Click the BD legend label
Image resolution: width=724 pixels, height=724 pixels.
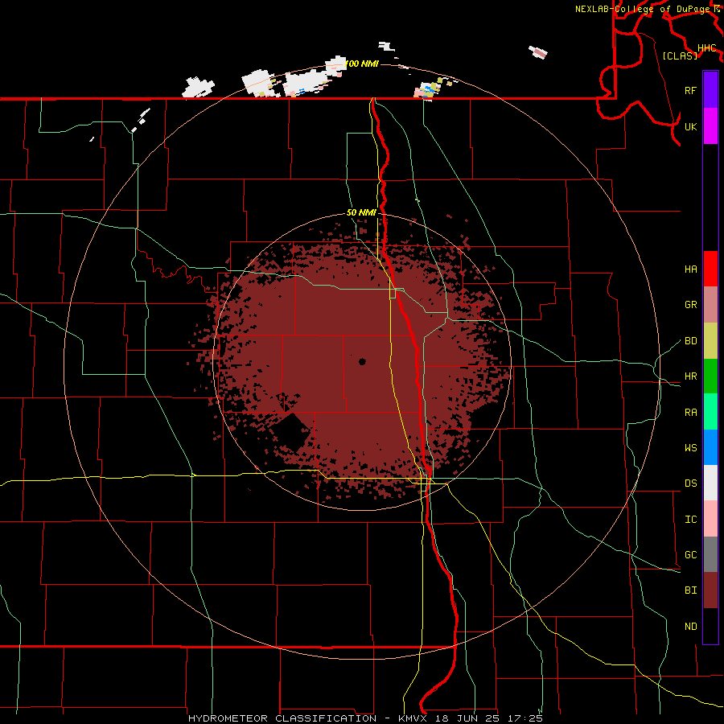[x=690, y=341]
